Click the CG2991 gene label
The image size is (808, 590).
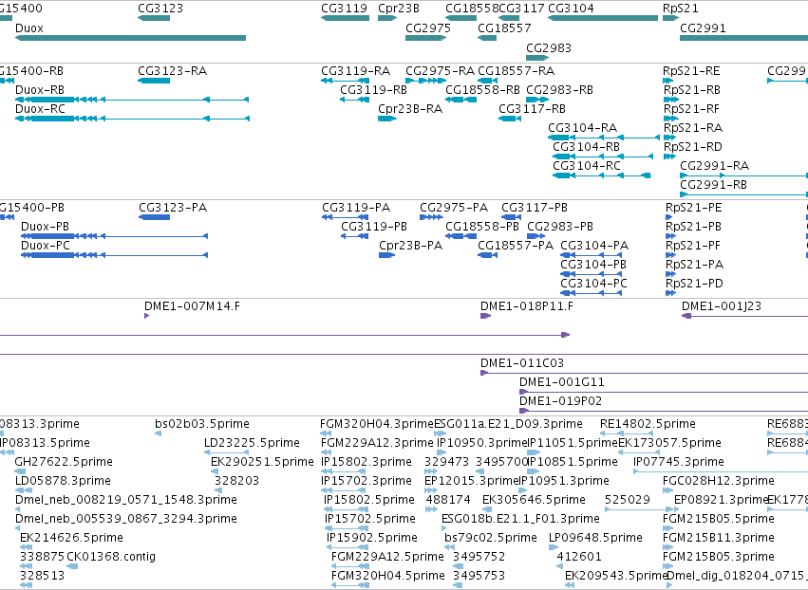tap(703, 28)
